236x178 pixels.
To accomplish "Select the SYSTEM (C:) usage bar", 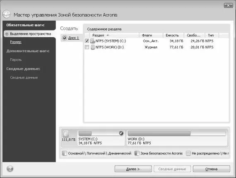I will (101, 133).
